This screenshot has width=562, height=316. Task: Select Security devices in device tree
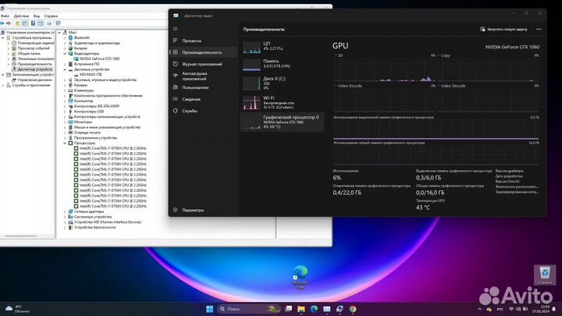94,228
